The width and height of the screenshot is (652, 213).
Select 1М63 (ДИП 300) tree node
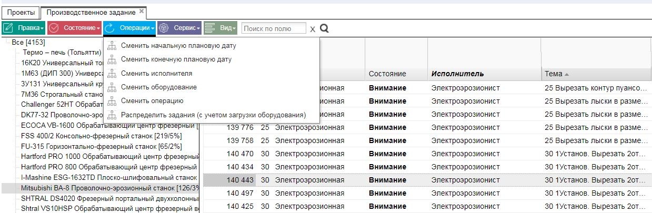point(62,73)
